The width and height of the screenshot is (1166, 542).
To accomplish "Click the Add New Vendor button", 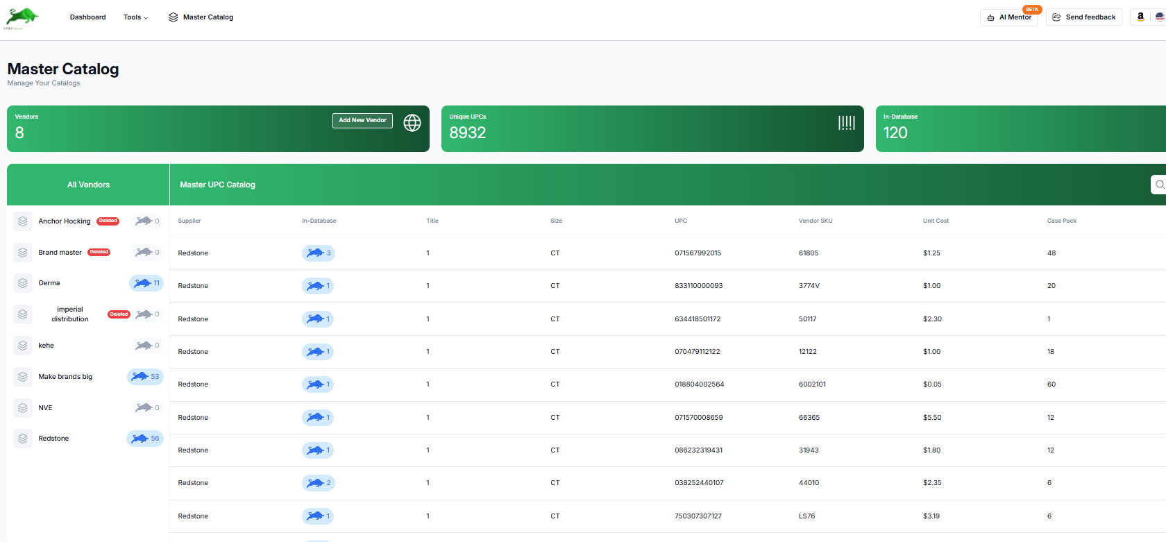I will click(362, 120).
